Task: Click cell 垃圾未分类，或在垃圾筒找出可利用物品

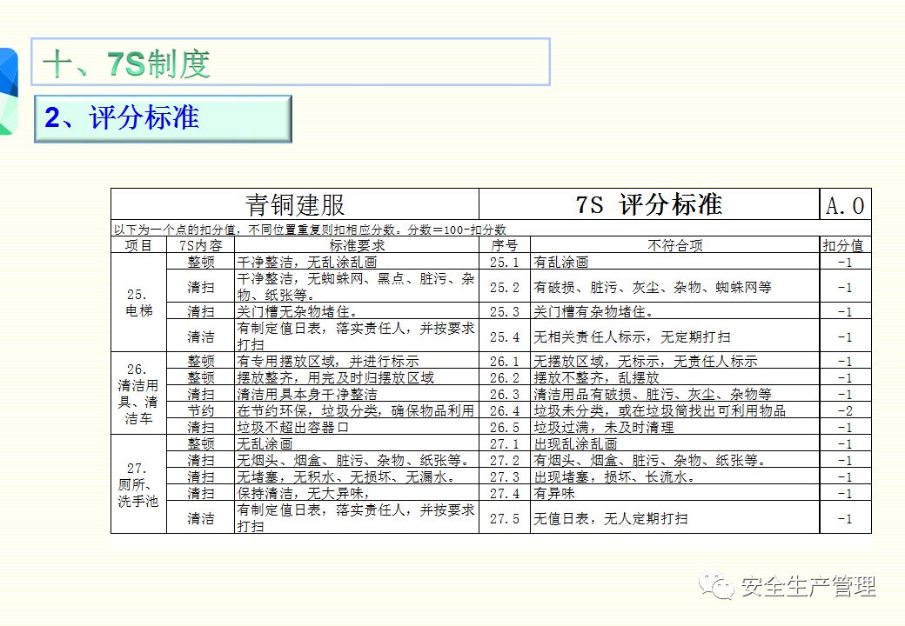Action: 674,410
